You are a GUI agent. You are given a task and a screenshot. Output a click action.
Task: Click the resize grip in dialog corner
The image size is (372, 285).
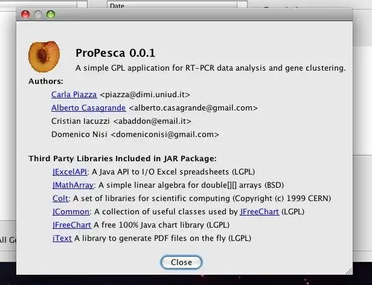(348, 269)
